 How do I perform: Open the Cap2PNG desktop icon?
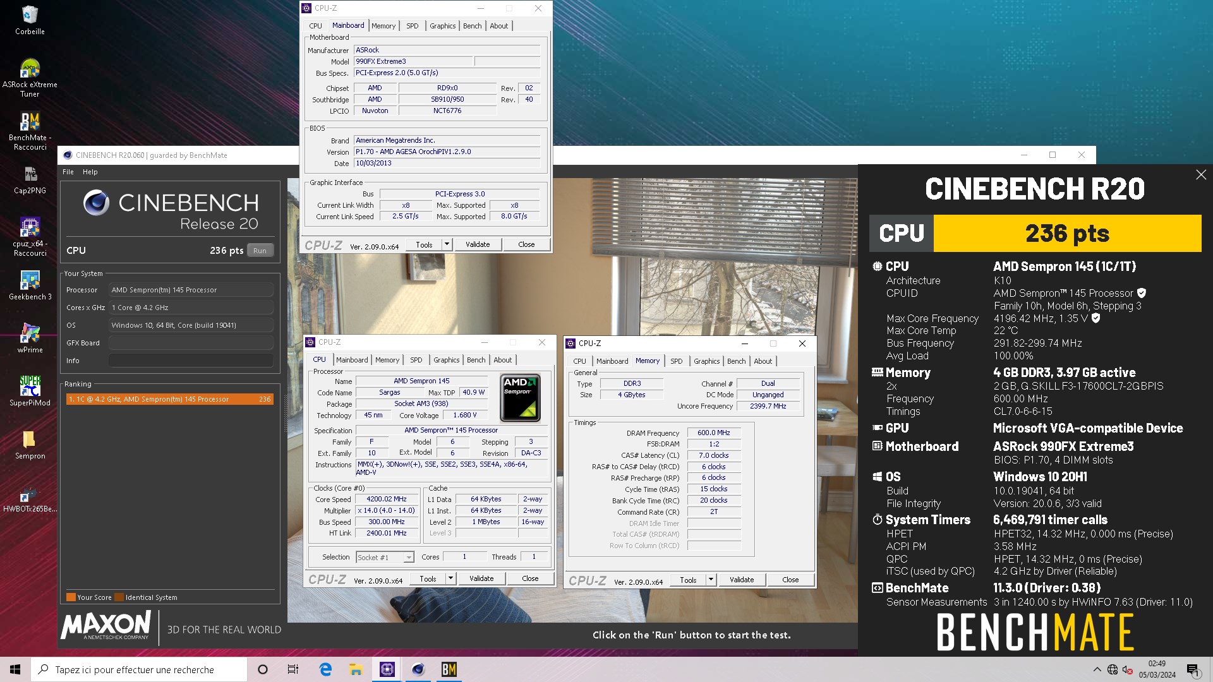pyautogui.click(x=30, y=179)
